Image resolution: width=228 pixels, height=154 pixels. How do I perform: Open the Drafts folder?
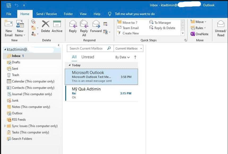[16, 62]
